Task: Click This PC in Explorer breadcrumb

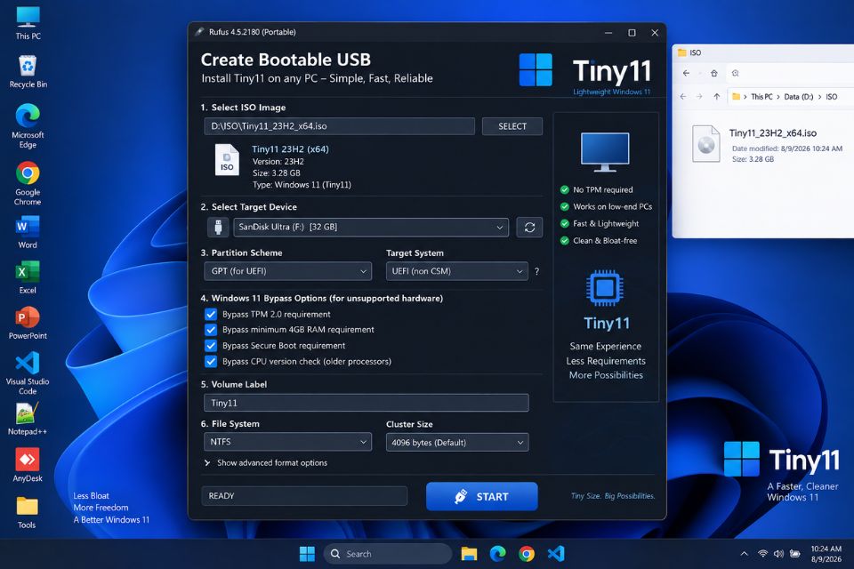Action: point(761,97)
